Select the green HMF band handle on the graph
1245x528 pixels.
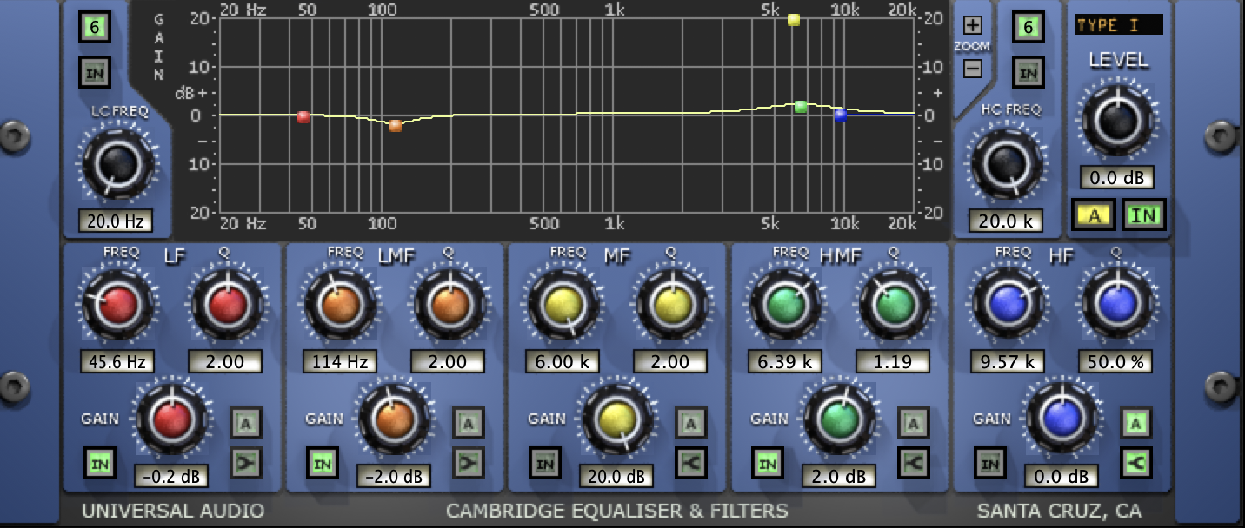(x=801, y=106)
